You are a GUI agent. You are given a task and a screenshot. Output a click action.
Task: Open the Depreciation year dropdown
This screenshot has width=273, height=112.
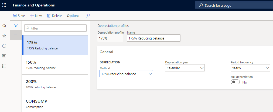click(x=185, y=68)
